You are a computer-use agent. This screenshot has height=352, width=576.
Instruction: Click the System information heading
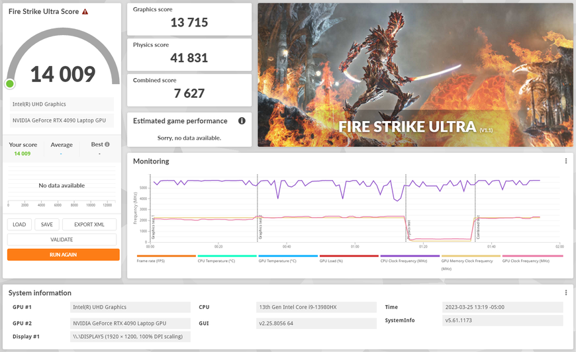(40, 293)
